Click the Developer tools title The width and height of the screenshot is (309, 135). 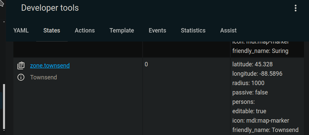coord(50,8)
